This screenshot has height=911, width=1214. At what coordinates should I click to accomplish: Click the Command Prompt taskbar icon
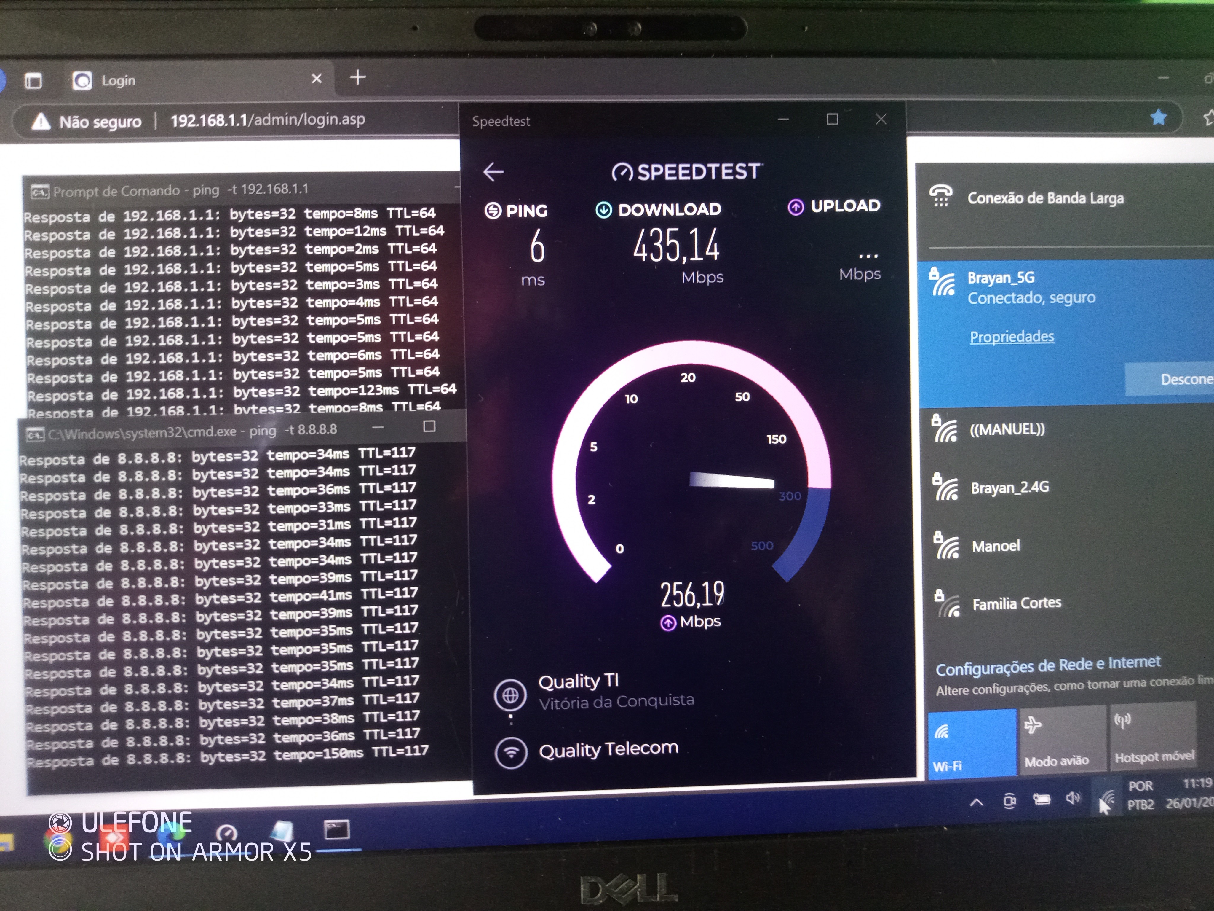pos(336,829)
